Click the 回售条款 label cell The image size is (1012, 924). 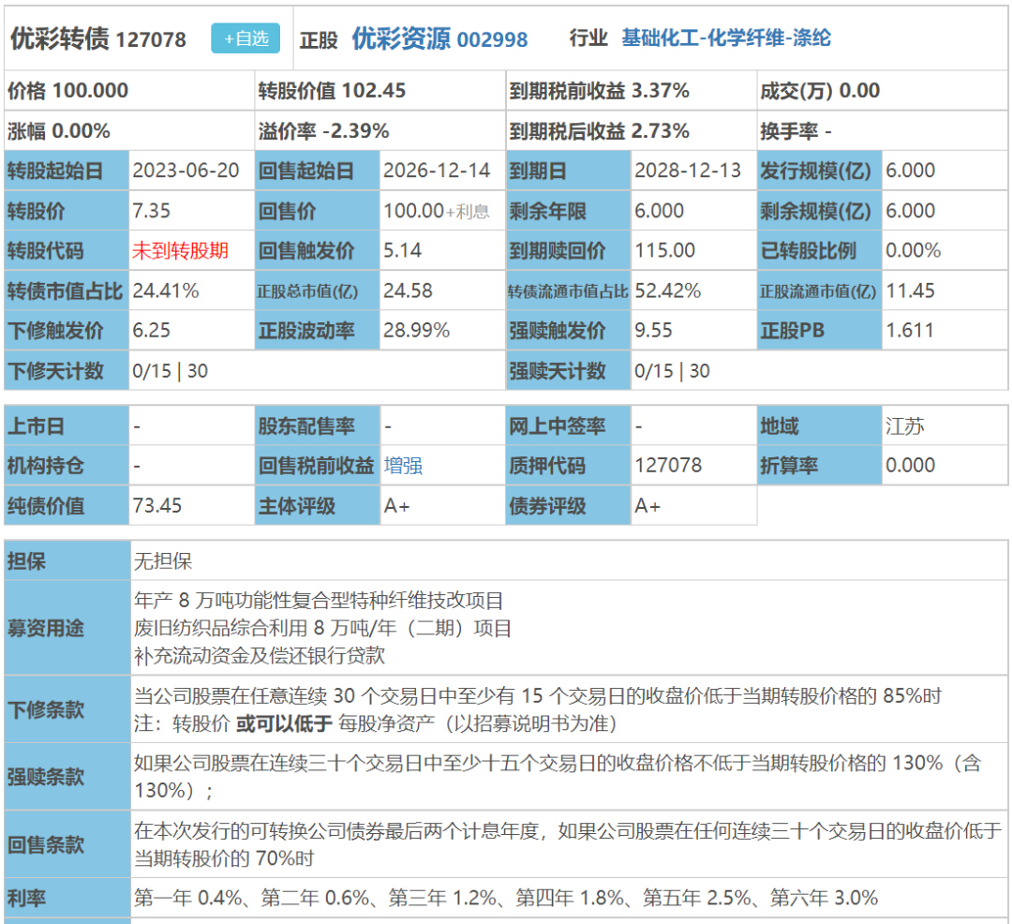[67, 844]
